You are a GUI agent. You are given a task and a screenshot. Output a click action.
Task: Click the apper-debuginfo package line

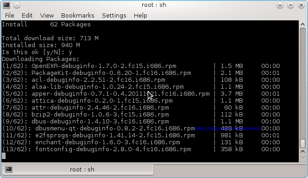click(x=141, y=94)
